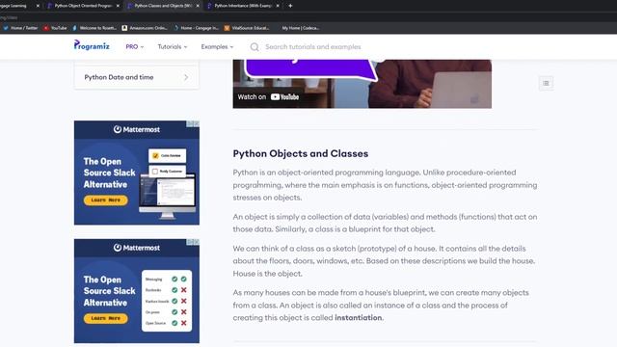This screenshot has width=617, height=347.
Task: Switch to Python Classes and Objects tab
Action: [x=163, y=6]
